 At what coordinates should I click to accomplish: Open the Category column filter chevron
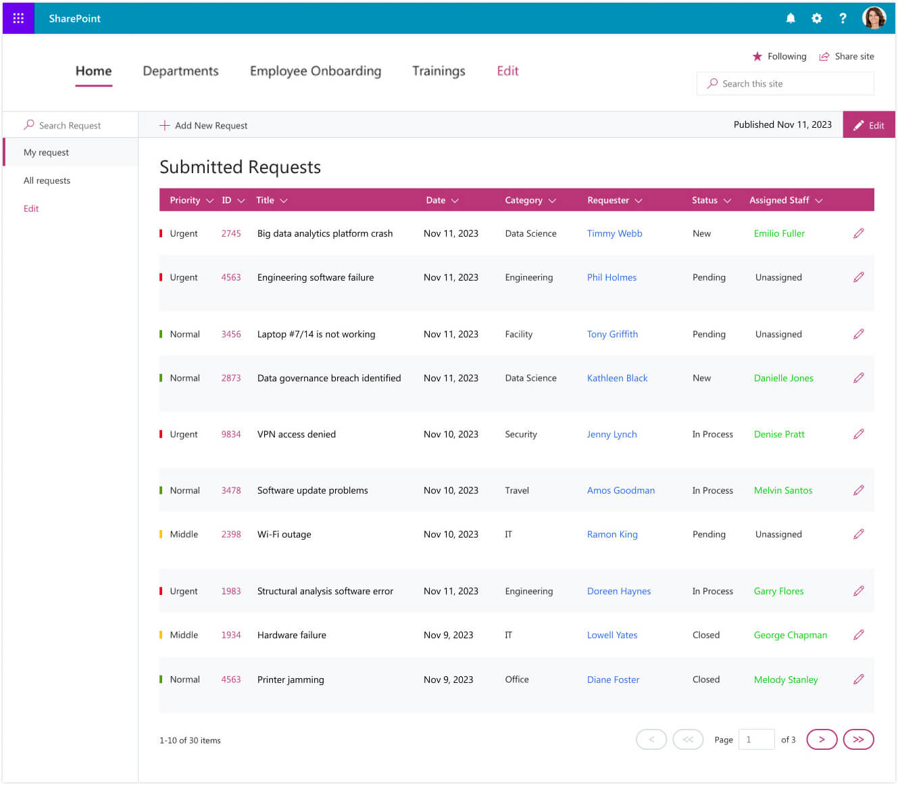[552, 201]
